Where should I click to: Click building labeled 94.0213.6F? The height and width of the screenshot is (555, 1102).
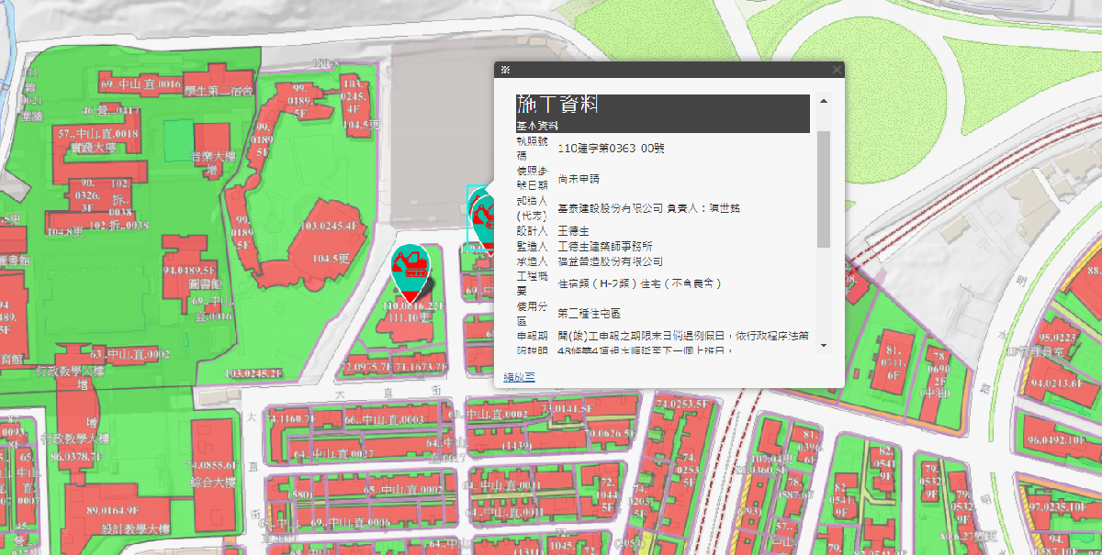(1058, 383)
